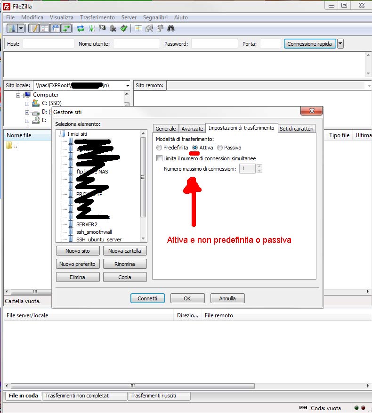
Task: Click the 'Nuovo sito' button
Action: click(x=78, y=251)
